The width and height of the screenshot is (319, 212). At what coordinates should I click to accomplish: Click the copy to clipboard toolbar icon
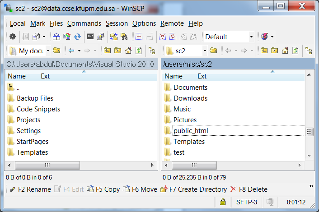tap(37, 37)
